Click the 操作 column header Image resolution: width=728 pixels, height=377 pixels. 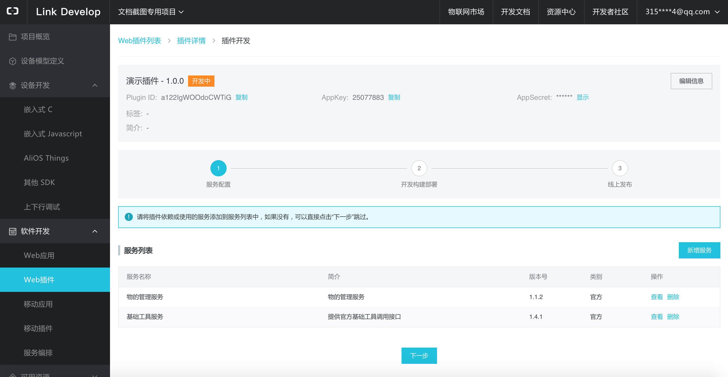click(x=657, y=277)
